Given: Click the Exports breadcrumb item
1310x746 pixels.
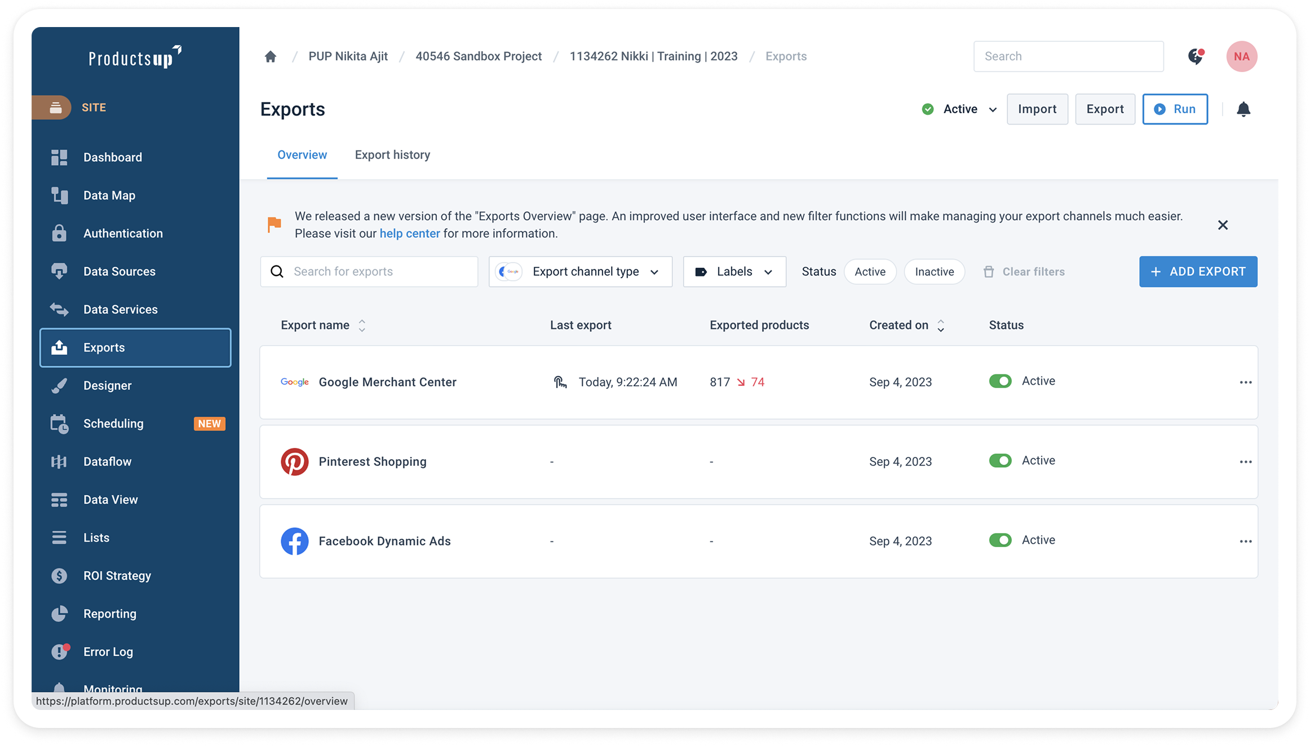Looking at the screenshot, I should [786, 56].
